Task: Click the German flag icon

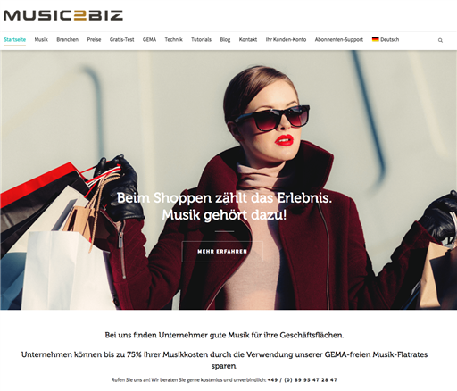Action: [375, 39]
